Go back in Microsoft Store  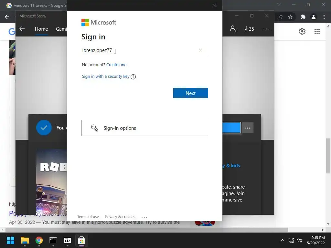point(22,29)
